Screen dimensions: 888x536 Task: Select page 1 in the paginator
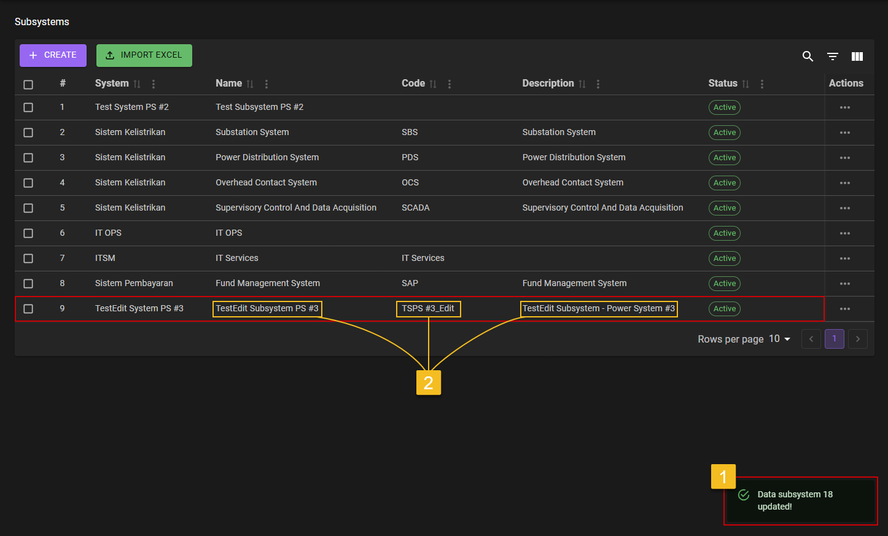[x=834, y=338]
